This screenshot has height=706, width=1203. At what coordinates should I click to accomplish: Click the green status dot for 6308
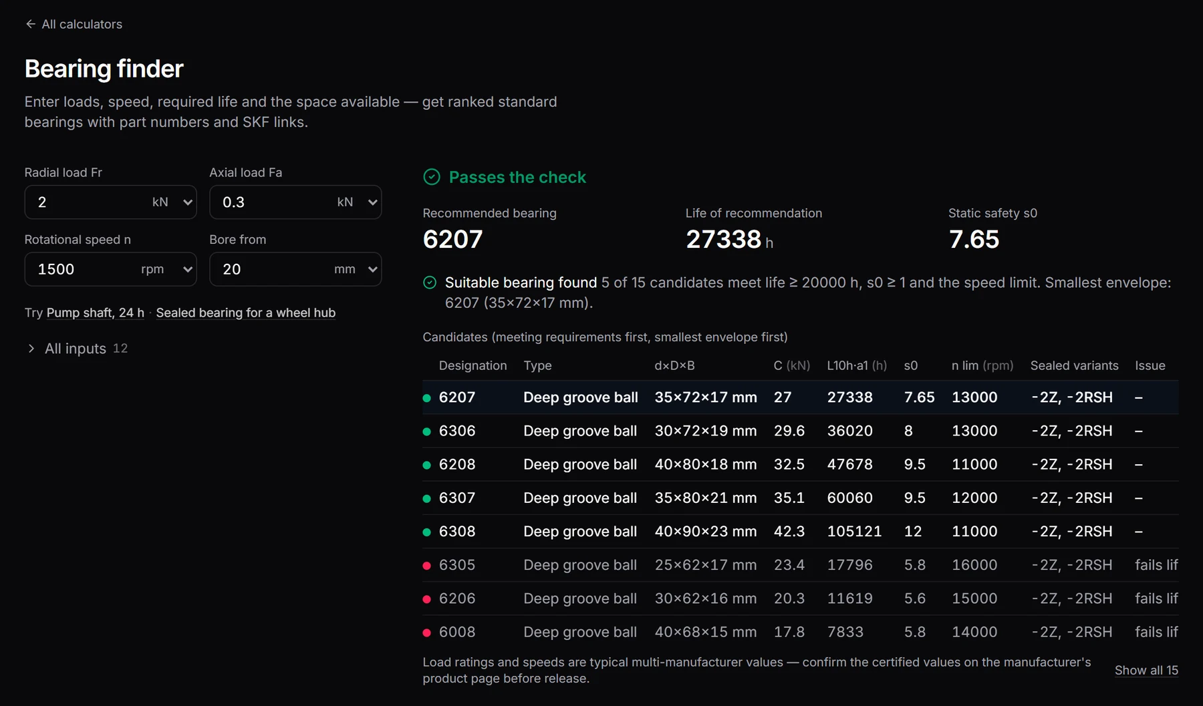pos(427,532)
